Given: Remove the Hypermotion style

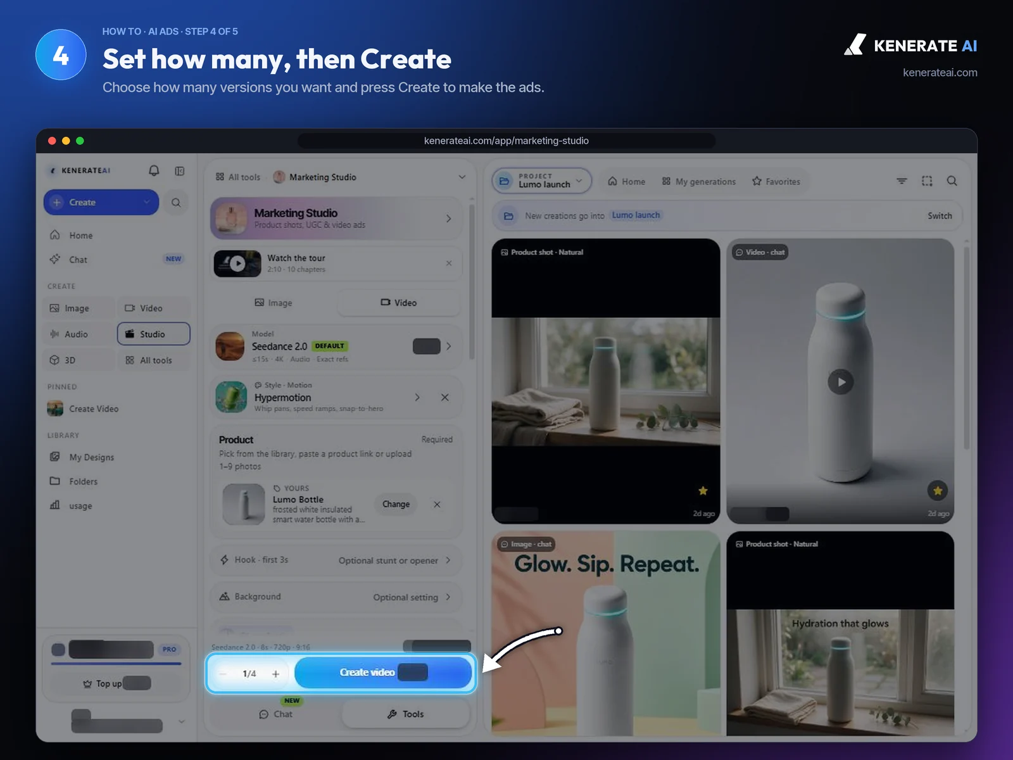Looking at the screenshot, I should point(445,398).
